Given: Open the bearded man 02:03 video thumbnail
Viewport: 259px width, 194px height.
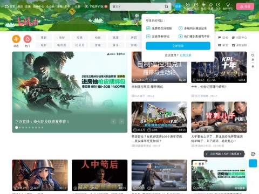Looking at the screenshot, I should (159, 175).
